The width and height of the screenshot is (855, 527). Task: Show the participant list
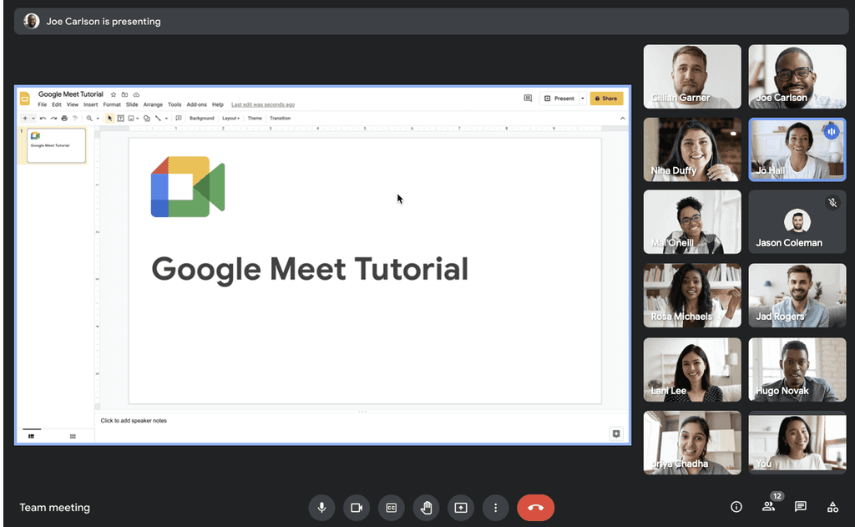[768, 507]
